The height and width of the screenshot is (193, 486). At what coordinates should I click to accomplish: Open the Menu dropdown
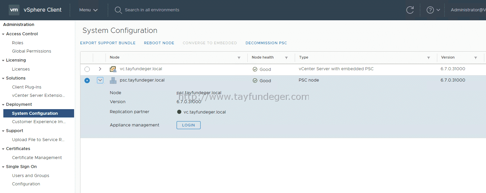88,10
